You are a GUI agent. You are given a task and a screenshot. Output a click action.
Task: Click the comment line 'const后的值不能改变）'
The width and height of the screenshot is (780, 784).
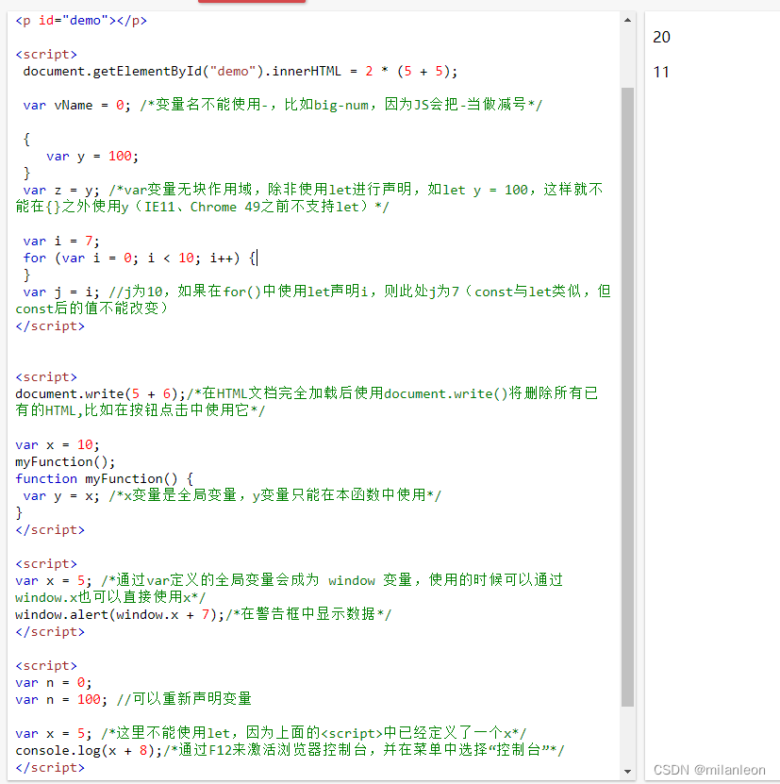pos(92,309)
